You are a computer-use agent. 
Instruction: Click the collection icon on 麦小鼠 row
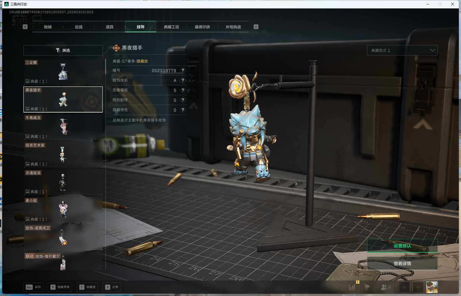[27, 219]
